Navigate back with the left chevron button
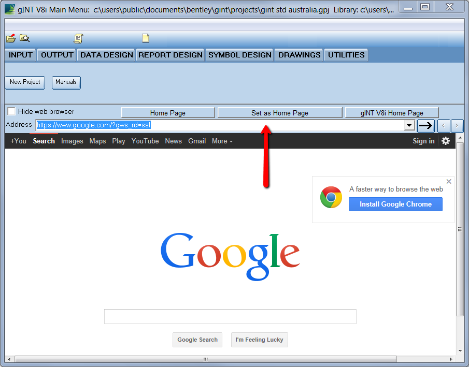 [x=444, y=125]
